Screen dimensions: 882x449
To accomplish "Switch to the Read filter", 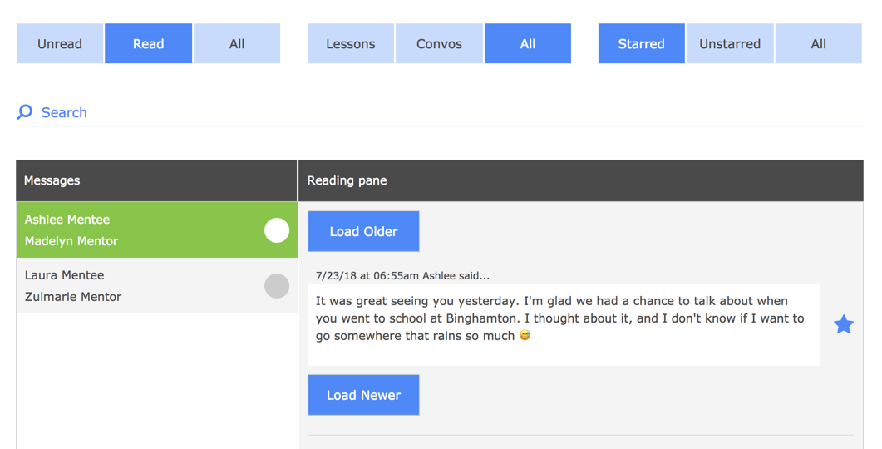I will 149,44.
